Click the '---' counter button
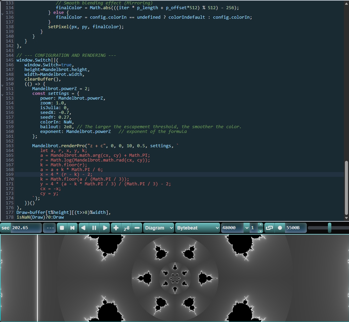 pyautogui.click(x=50, y=228)
